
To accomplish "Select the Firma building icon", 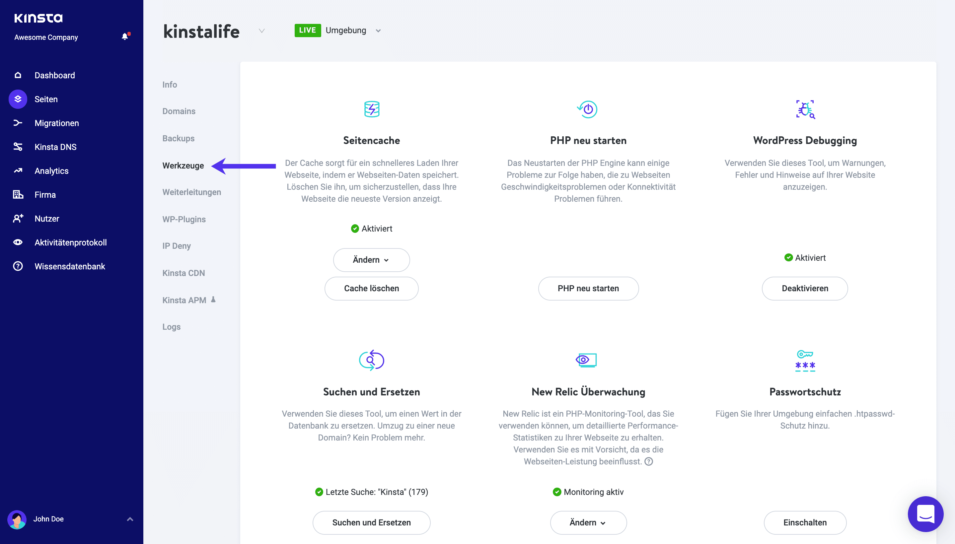I will coord(18,195).
